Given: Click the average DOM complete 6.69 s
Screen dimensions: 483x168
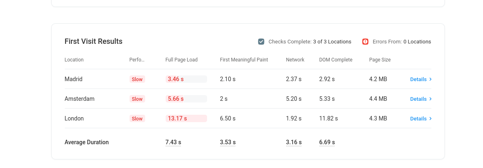Looking at the screenshot, I should (x=327, y=142).
